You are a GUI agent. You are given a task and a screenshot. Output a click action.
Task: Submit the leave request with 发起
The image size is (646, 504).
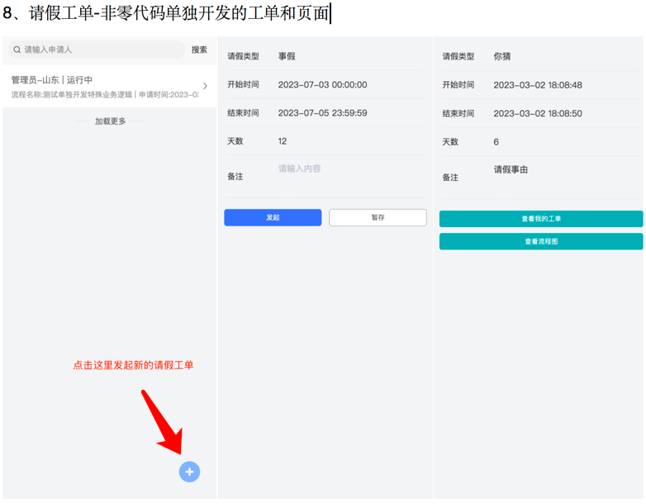click(x=273, y=217)
